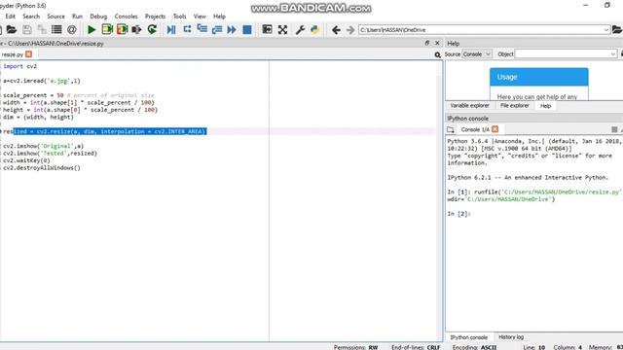
Task: Click the Encoding ASCII status entry
Action: 474,347
